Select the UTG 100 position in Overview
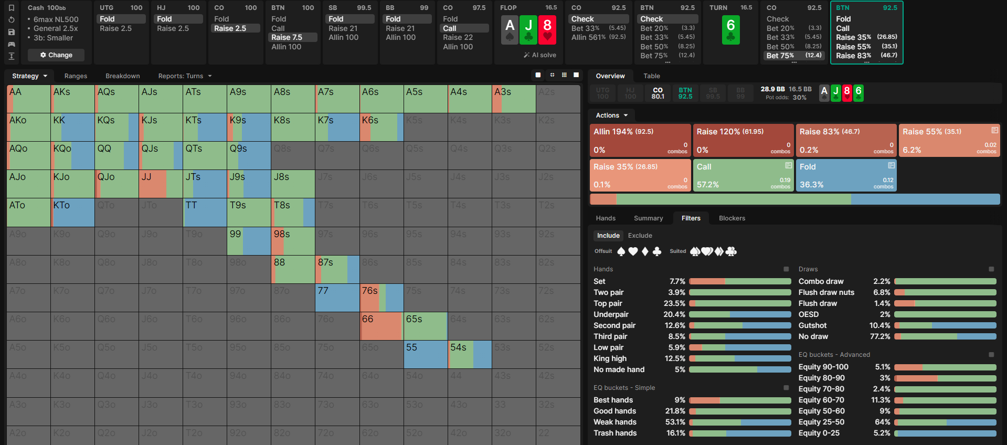 pyautogui.click(x=603, y=93)
